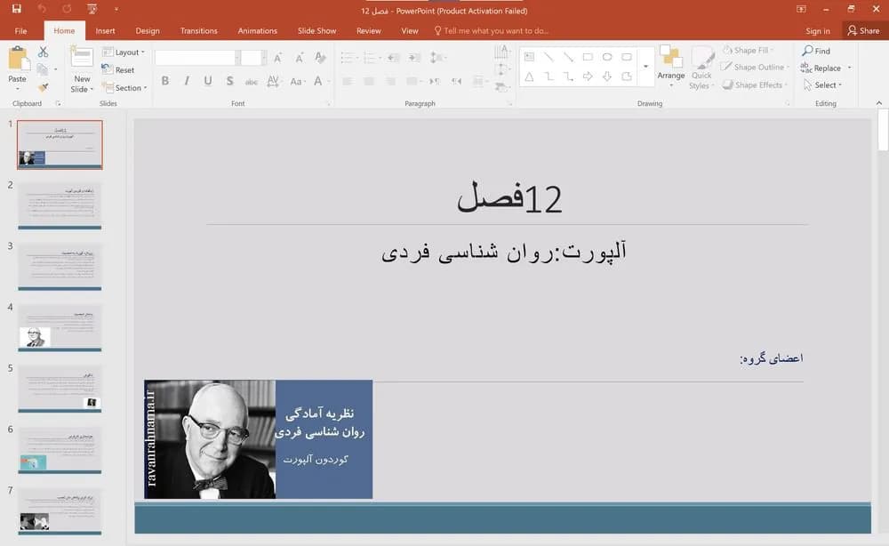Viewport: 889px width, 546px height.
Task: Click the Redo icon in title bar
Action: tap(67, 9)
